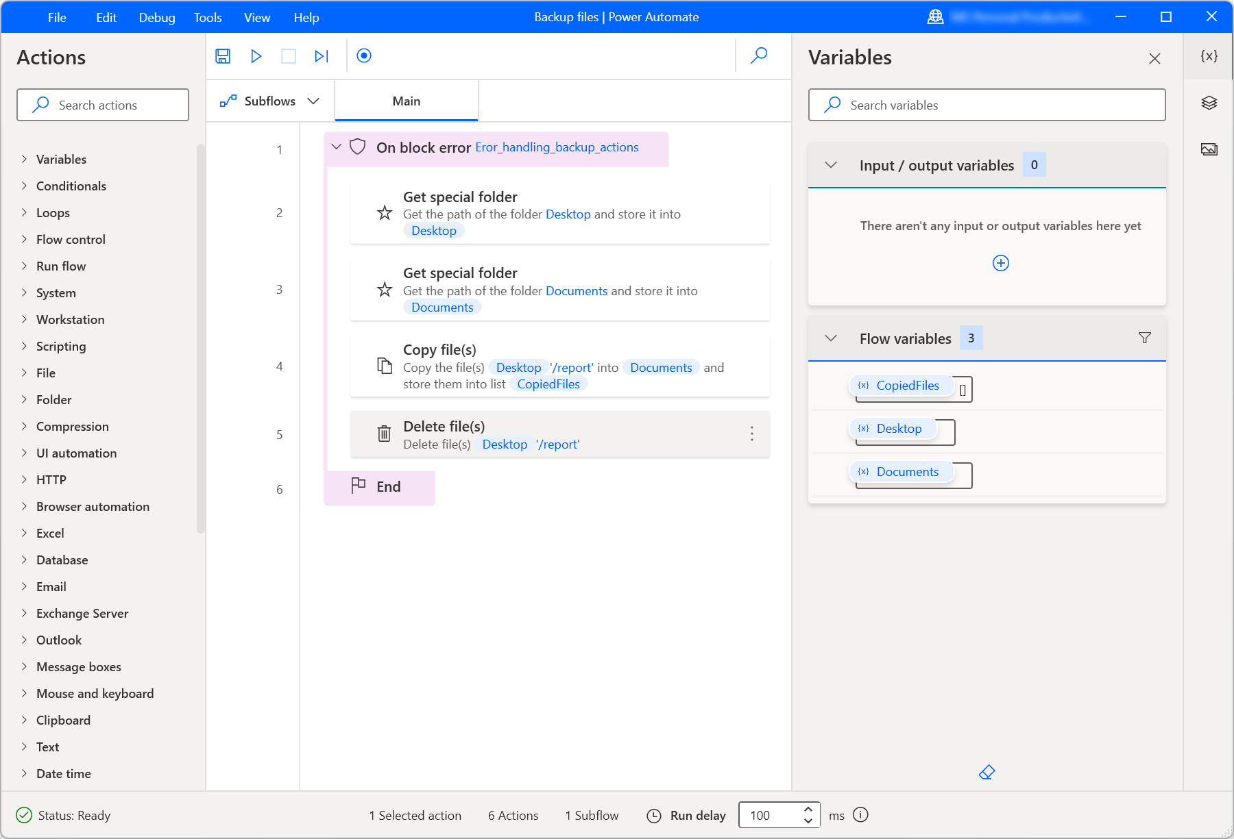Stop the flow
Screen dimensions: 1234x839
289,56
